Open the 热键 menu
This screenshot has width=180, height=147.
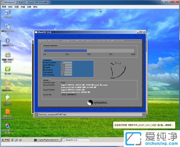coord(23,7)
